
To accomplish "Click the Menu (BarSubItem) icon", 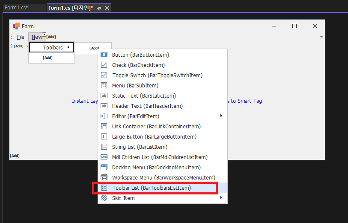I will point(104,85).
